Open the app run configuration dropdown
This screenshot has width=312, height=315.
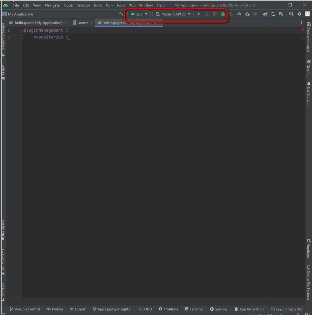tap(138, 14)
